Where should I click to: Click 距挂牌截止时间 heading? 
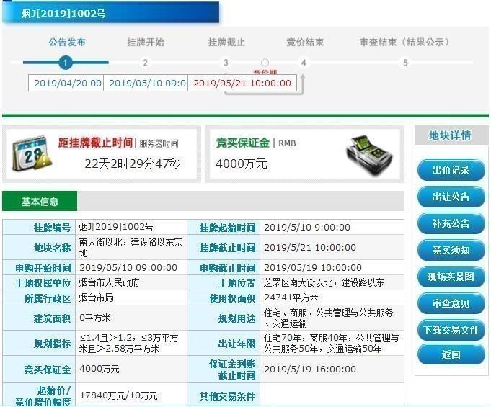coord(95,143)
